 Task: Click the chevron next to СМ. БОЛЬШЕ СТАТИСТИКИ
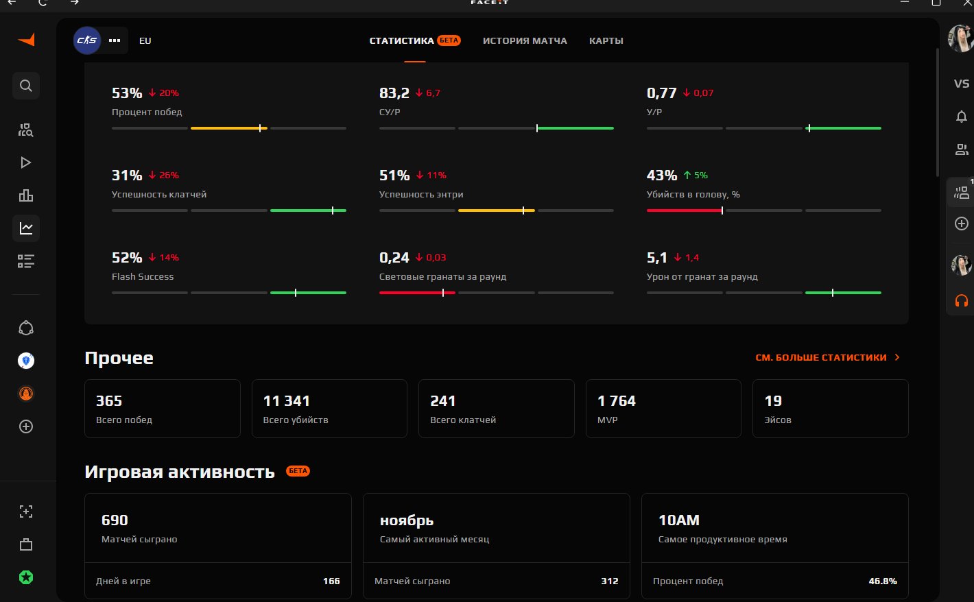(x=897, y=357)
